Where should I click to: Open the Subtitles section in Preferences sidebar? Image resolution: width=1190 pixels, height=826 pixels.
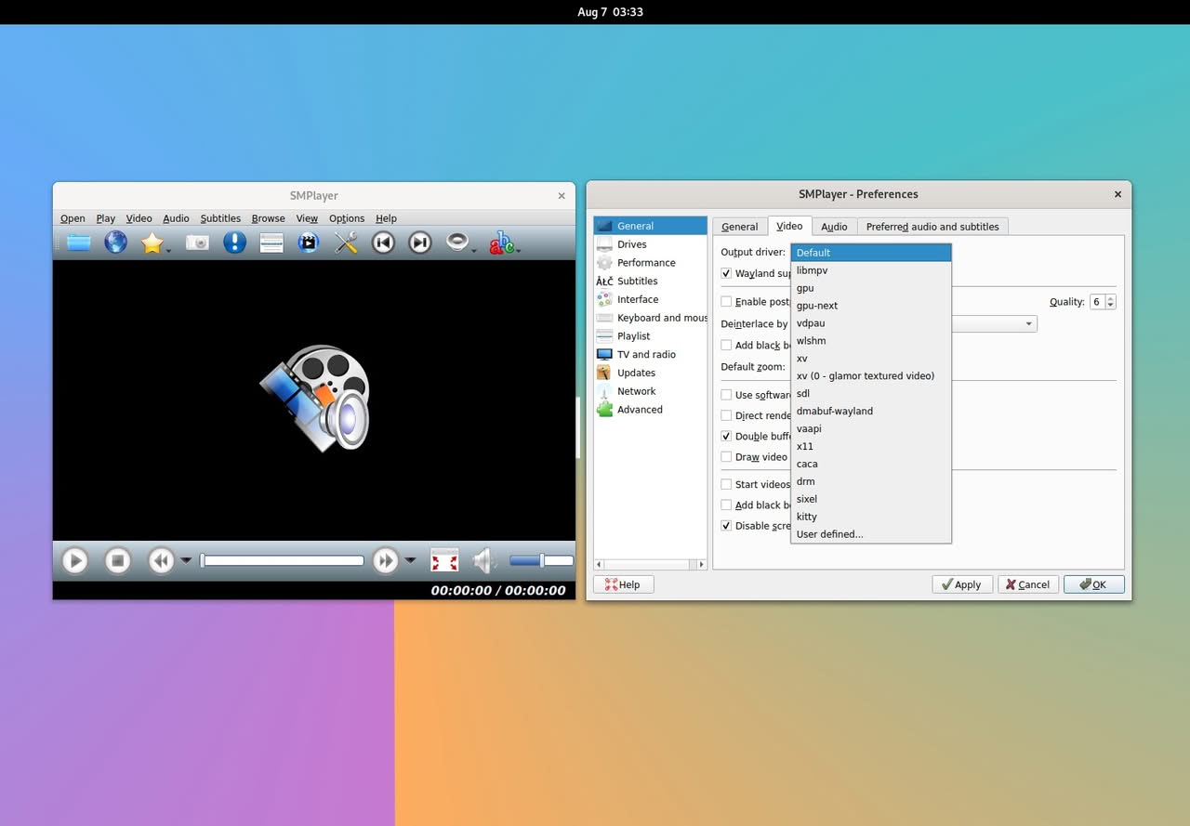coord(650,281)
